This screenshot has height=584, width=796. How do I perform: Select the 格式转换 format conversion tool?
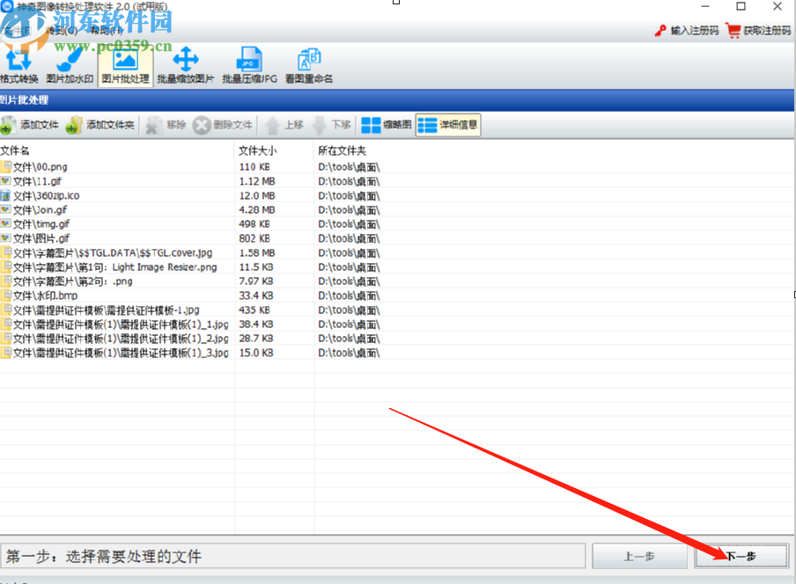coord(19,63)
